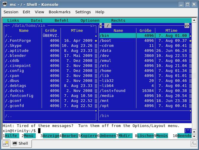Click the terminal icon on the Shell tab

click(14, 144)
